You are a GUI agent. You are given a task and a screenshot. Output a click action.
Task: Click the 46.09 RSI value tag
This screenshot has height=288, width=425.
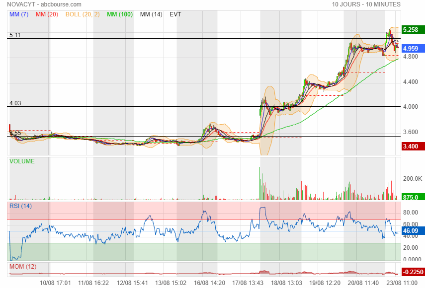413,230
